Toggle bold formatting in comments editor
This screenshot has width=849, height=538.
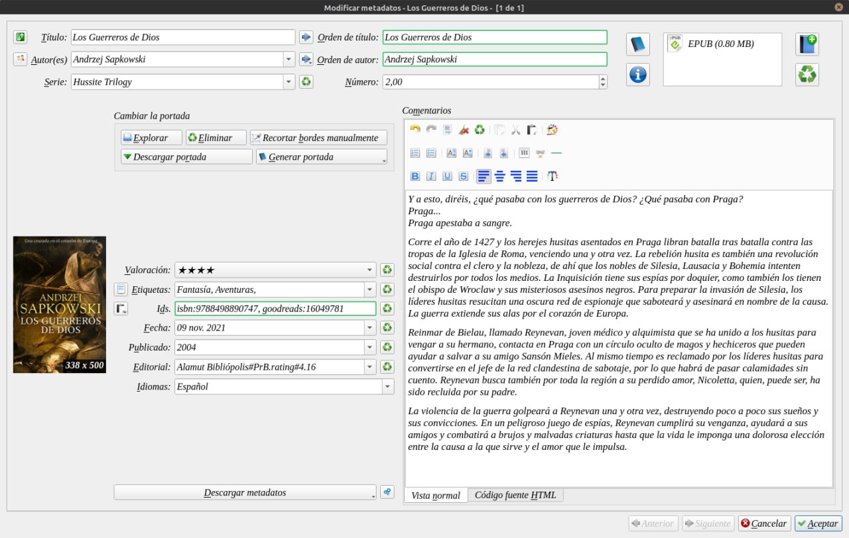(x=415, y=176)
